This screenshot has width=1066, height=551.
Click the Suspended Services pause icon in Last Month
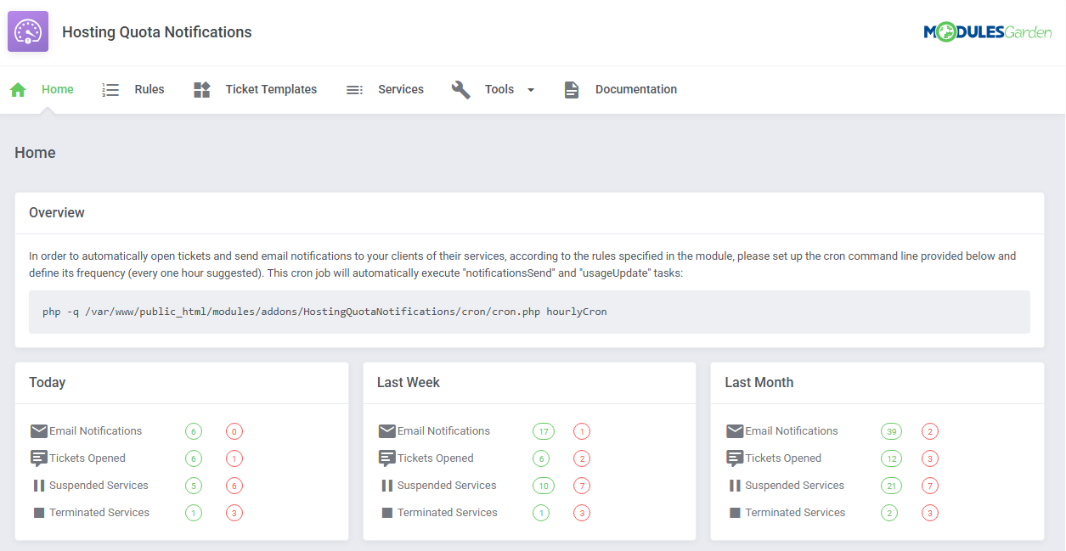pyautogui.click(x=735, y=485)
